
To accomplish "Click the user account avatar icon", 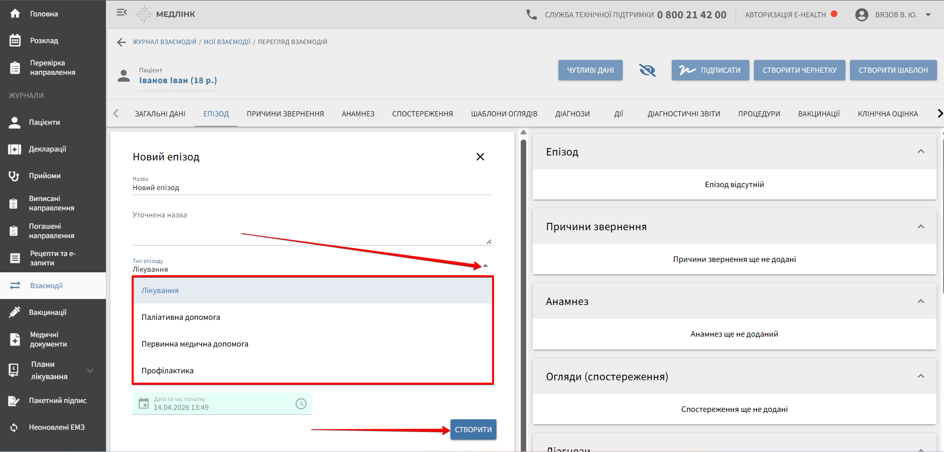I will (861, 15).
